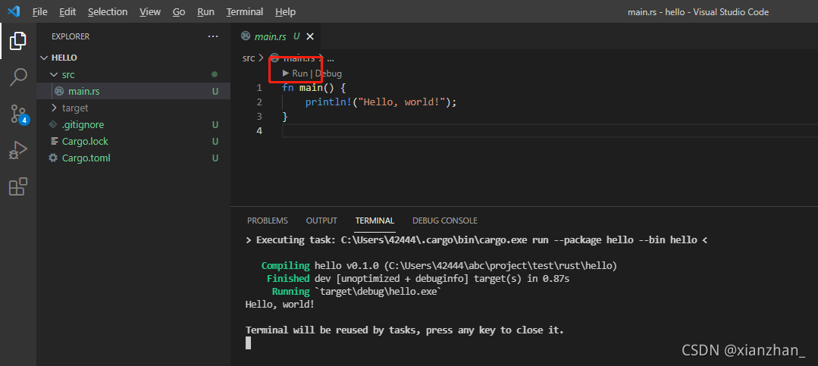Click the src breadcrumb
The height and width of the screenshot is (366, 818).
click(x=249, y=58)
